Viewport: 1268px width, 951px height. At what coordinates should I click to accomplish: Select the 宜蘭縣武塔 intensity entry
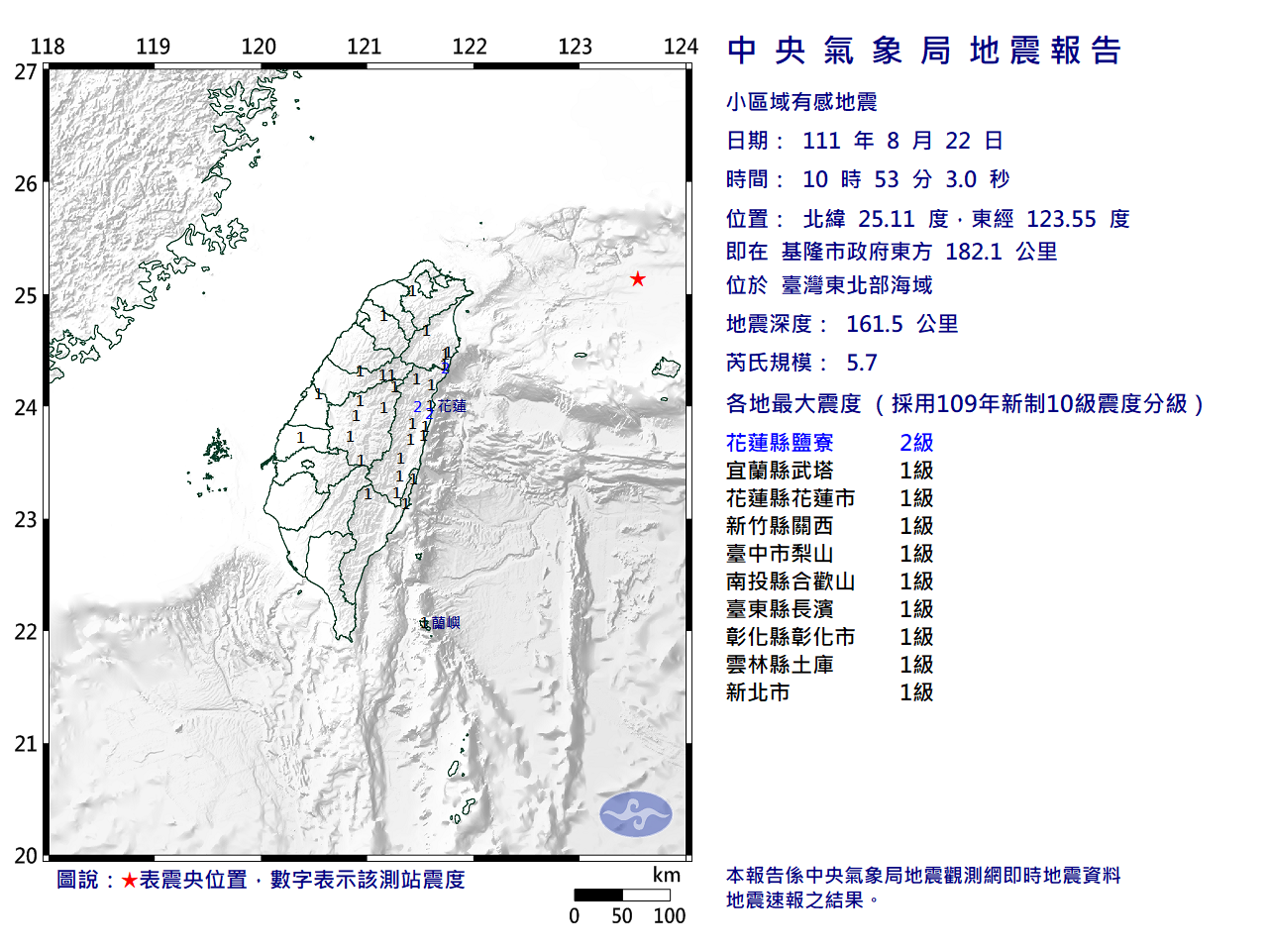pyautogui.click(x=830, y=471)
